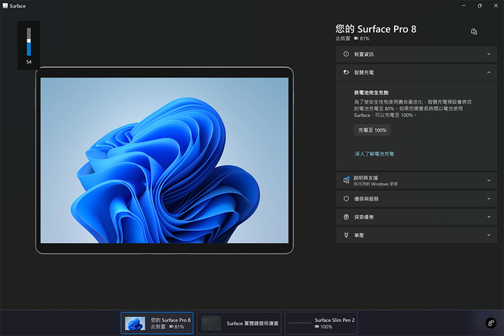Click the 筆壓 pen pressure icon

(346, 236)
